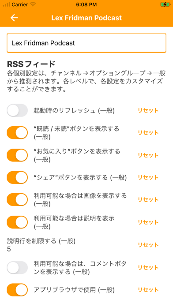Turn off 説明を表示 toggle

click(18, 222)
